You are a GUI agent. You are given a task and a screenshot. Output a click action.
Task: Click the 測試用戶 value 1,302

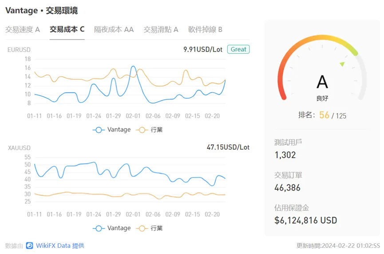(285, 155)
